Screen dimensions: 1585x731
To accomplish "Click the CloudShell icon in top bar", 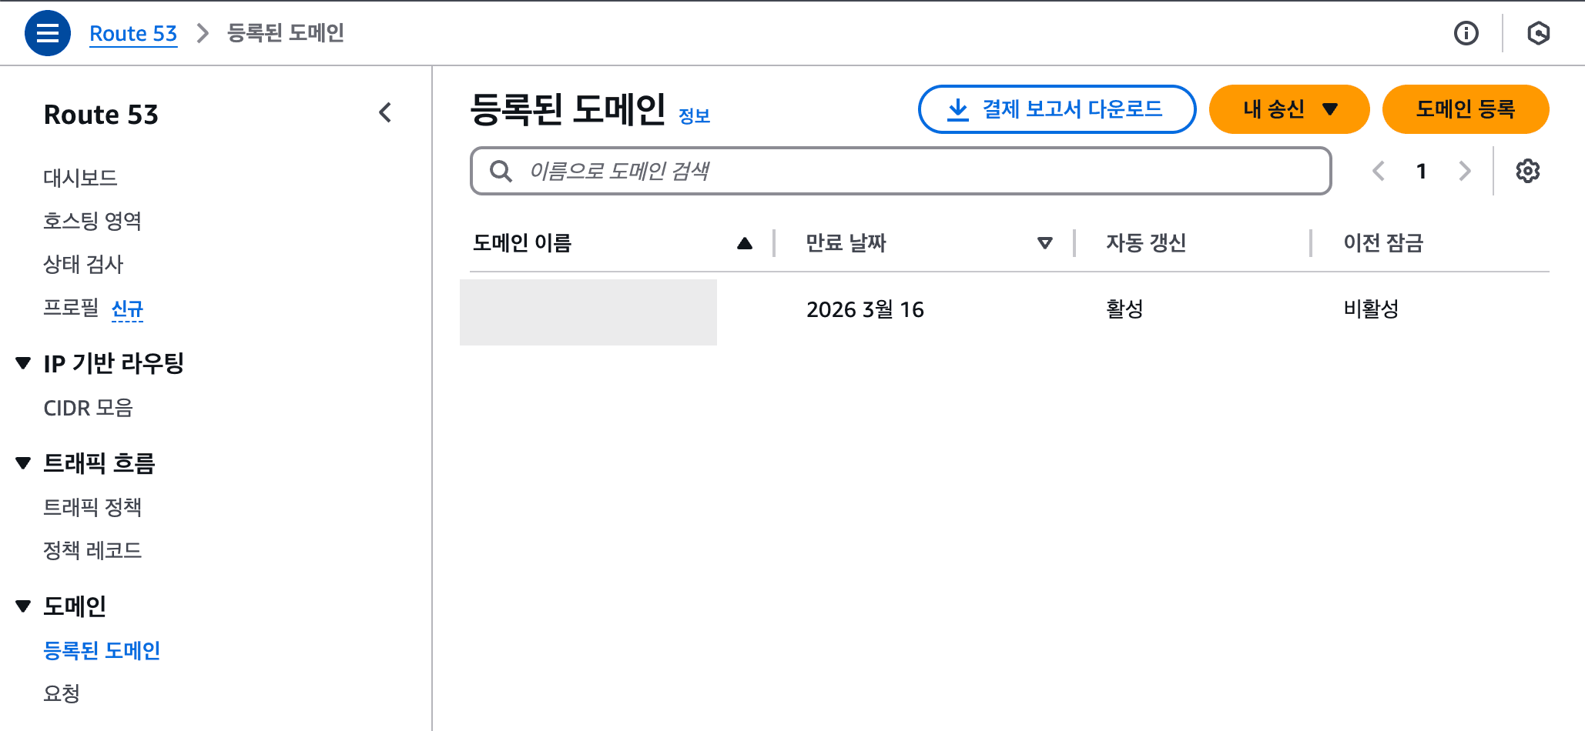I will pyautogui.click(x=1539, y=33).
